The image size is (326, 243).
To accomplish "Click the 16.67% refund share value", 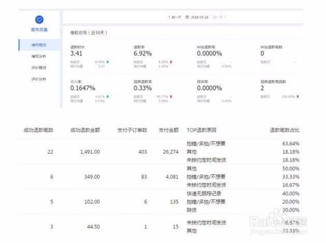I will [291, 185].
